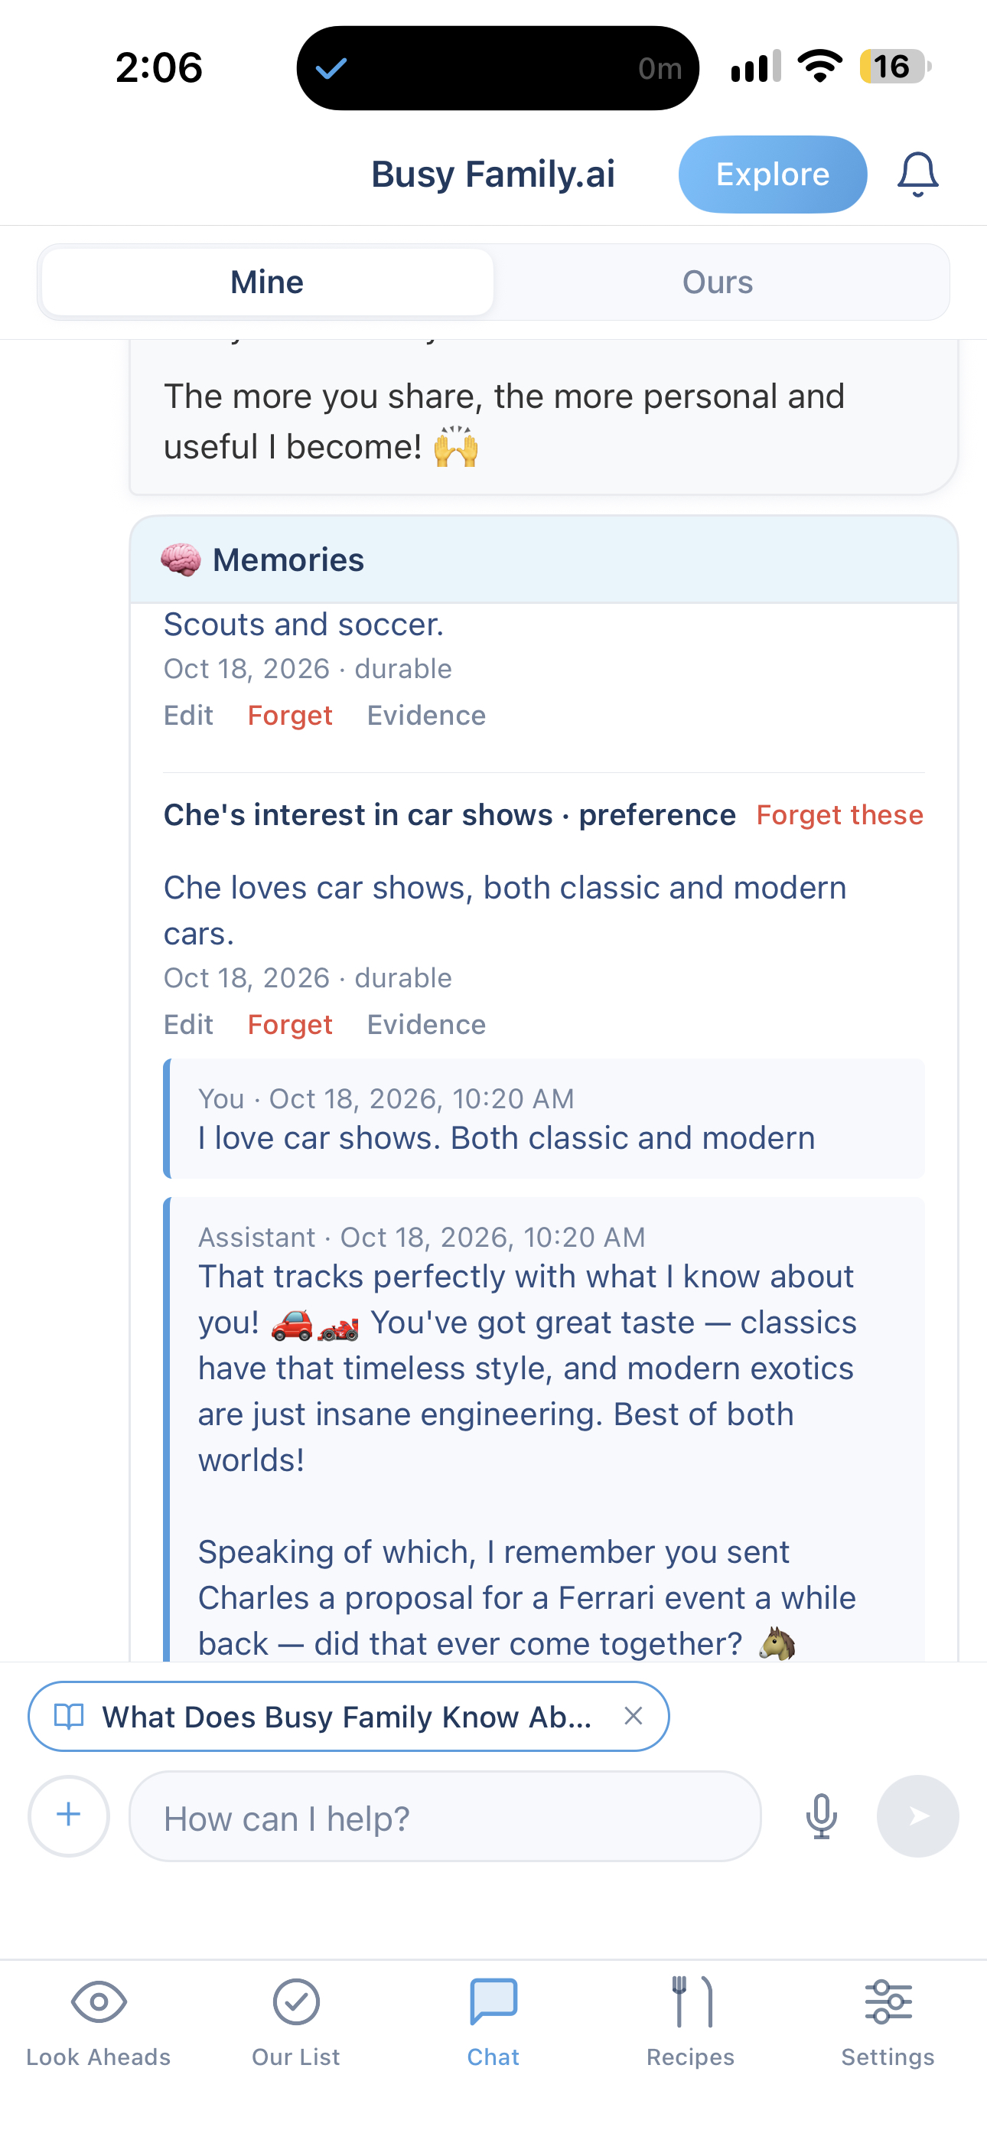Collapse Evidence for car shows memory

tap(426, 1024)
